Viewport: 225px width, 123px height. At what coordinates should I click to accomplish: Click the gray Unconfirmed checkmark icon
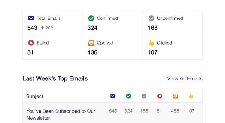point(151,18)
